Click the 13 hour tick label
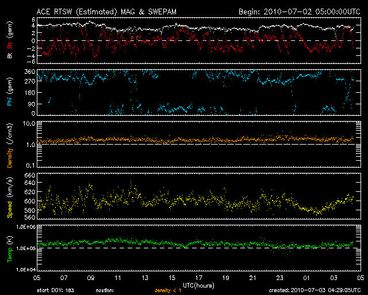Viewport: 368px width, 295px height. pyautogui.click(x=145, y=278)
